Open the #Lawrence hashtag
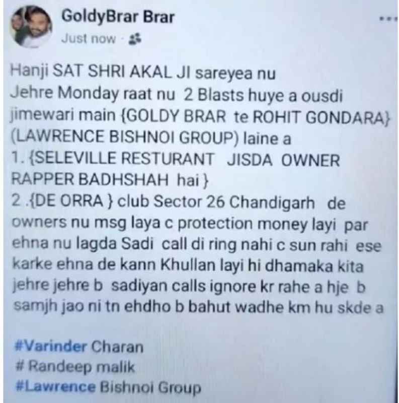The width and height of the screenshot is (399, 403). (55, 387)
